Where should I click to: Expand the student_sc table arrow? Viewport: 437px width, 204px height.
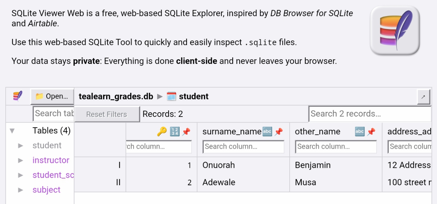(21, 175)
